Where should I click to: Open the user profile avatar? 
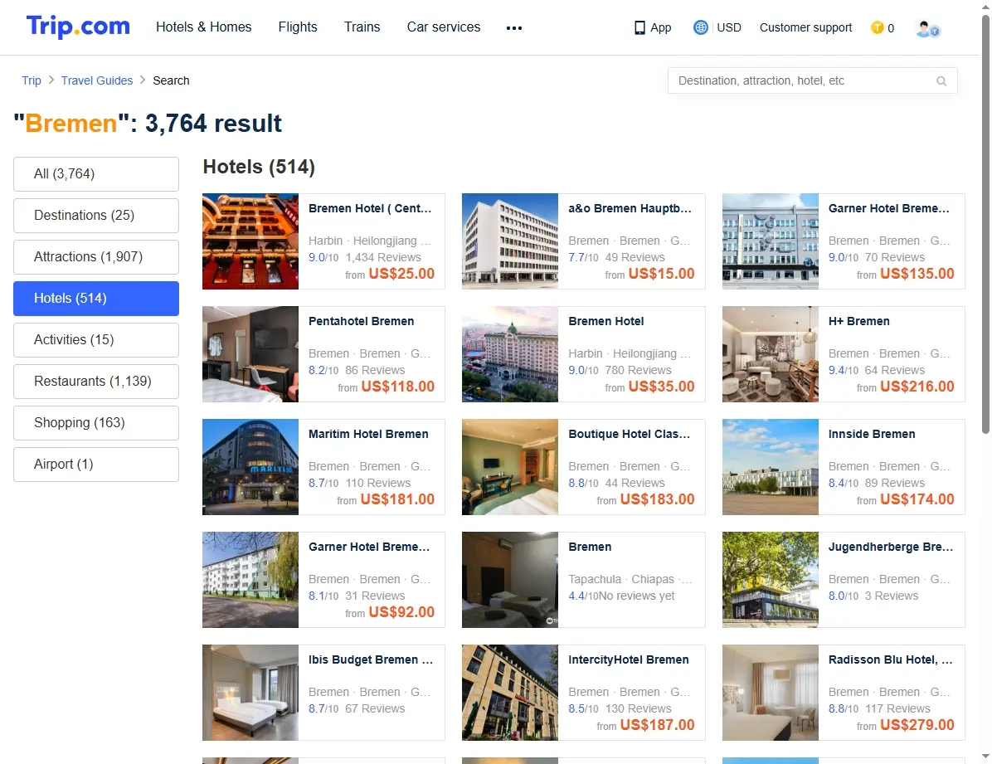pos(927,28)
